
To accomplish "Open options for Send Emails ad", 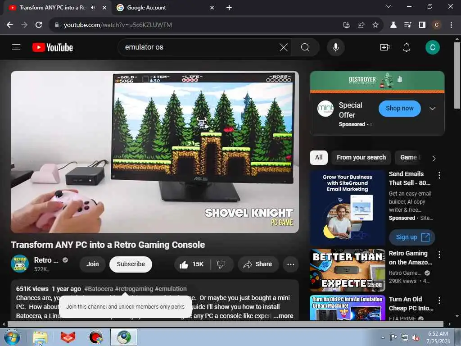I will (439, 175).
